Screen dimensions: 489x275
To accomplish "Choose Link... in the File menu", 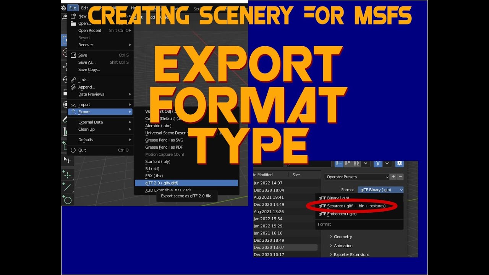I will [x=101, y=80].
